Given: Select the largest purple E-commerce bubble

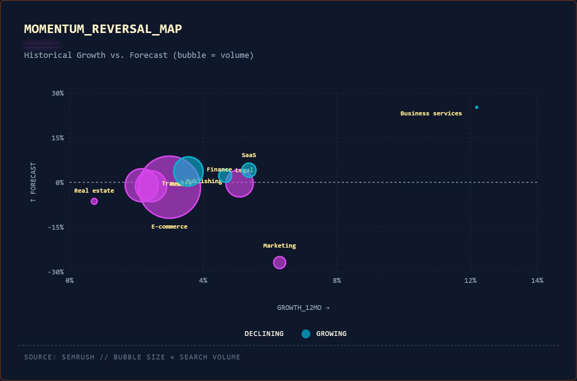Looking at the screenshot, I should coord(170,187).
